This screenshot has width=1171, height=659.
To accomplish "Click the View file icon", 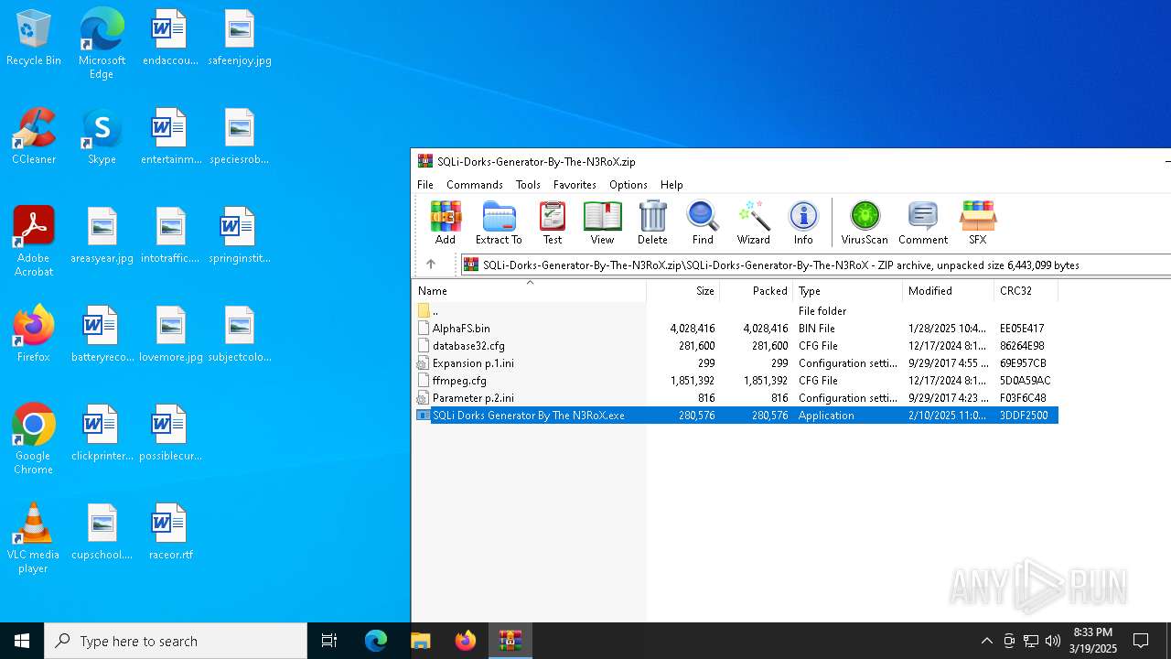I will click(602, 222).
